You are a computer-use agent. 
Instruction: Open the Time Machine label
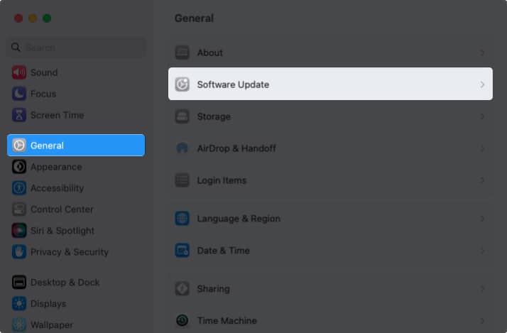click(227, 320)
